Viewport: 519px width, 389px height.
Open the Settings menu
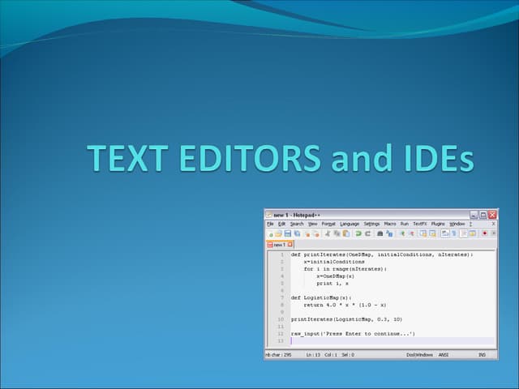coord(371,224)
